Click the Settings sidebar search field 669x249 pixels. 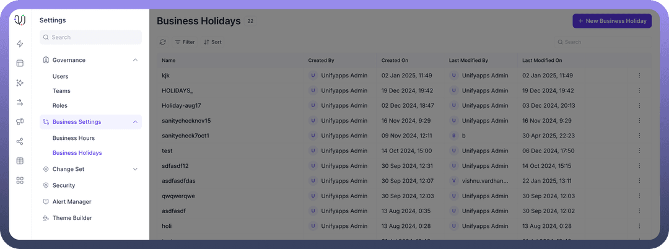click(x=90, y=37)
